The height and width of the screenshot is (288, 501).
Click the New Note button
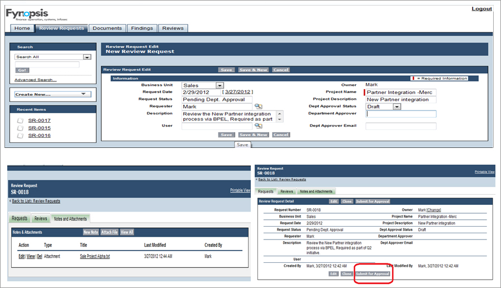click(90, 232)
